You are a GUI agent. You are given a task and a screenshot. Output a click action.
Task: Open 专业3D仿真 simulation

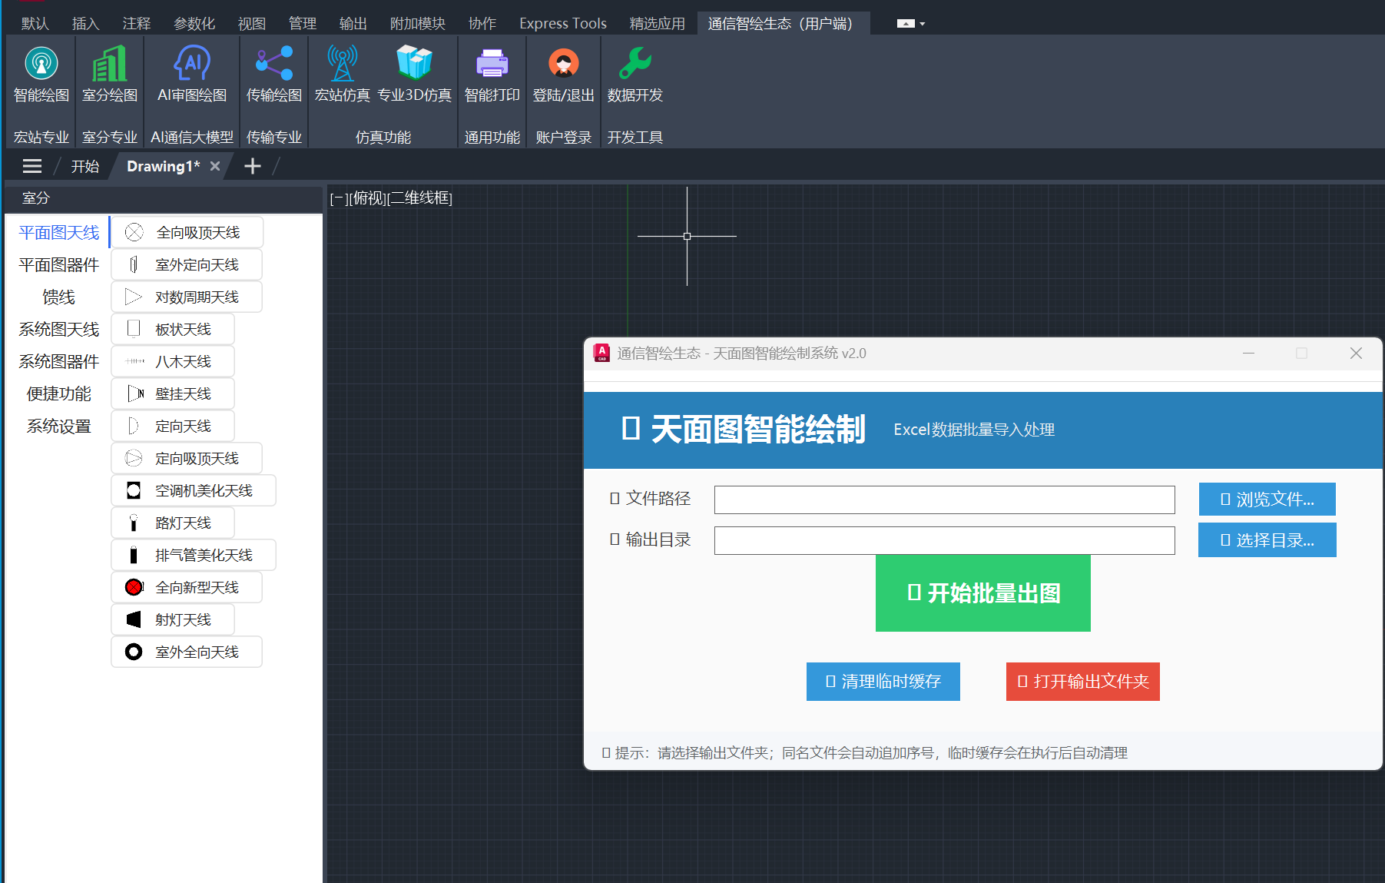click(x=415, y=74)
